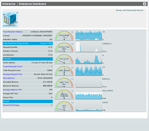Click the Req Activity history graph

click(89, 35)
